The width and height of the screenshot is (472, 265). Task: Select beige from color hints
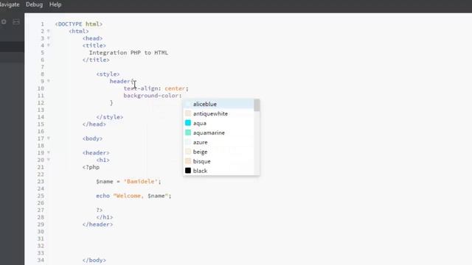coord(219,152)
